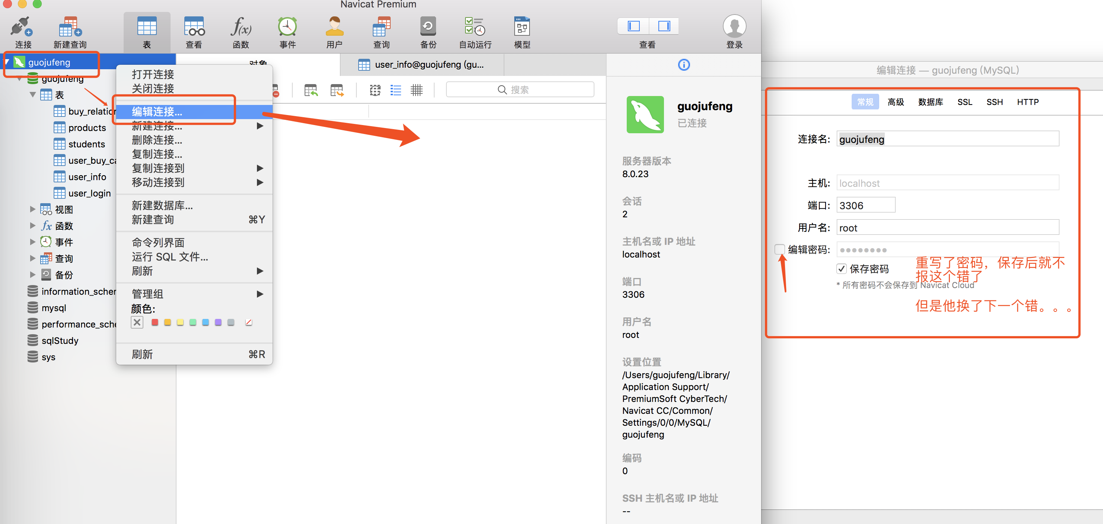
Task: Click the import wizard table icon with green arrow
Action: (x=311, y=90)
